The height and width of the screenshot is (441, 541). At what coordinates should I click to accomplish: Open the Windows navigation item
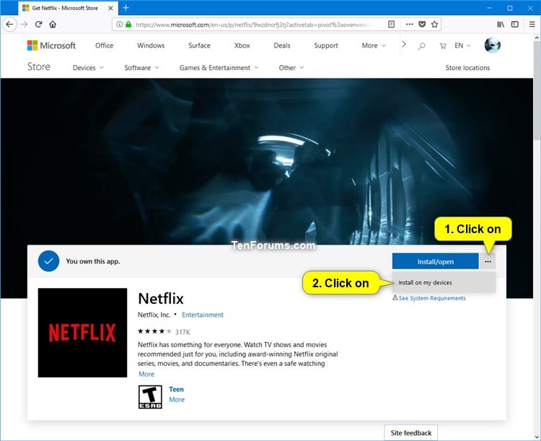[151, 45]
